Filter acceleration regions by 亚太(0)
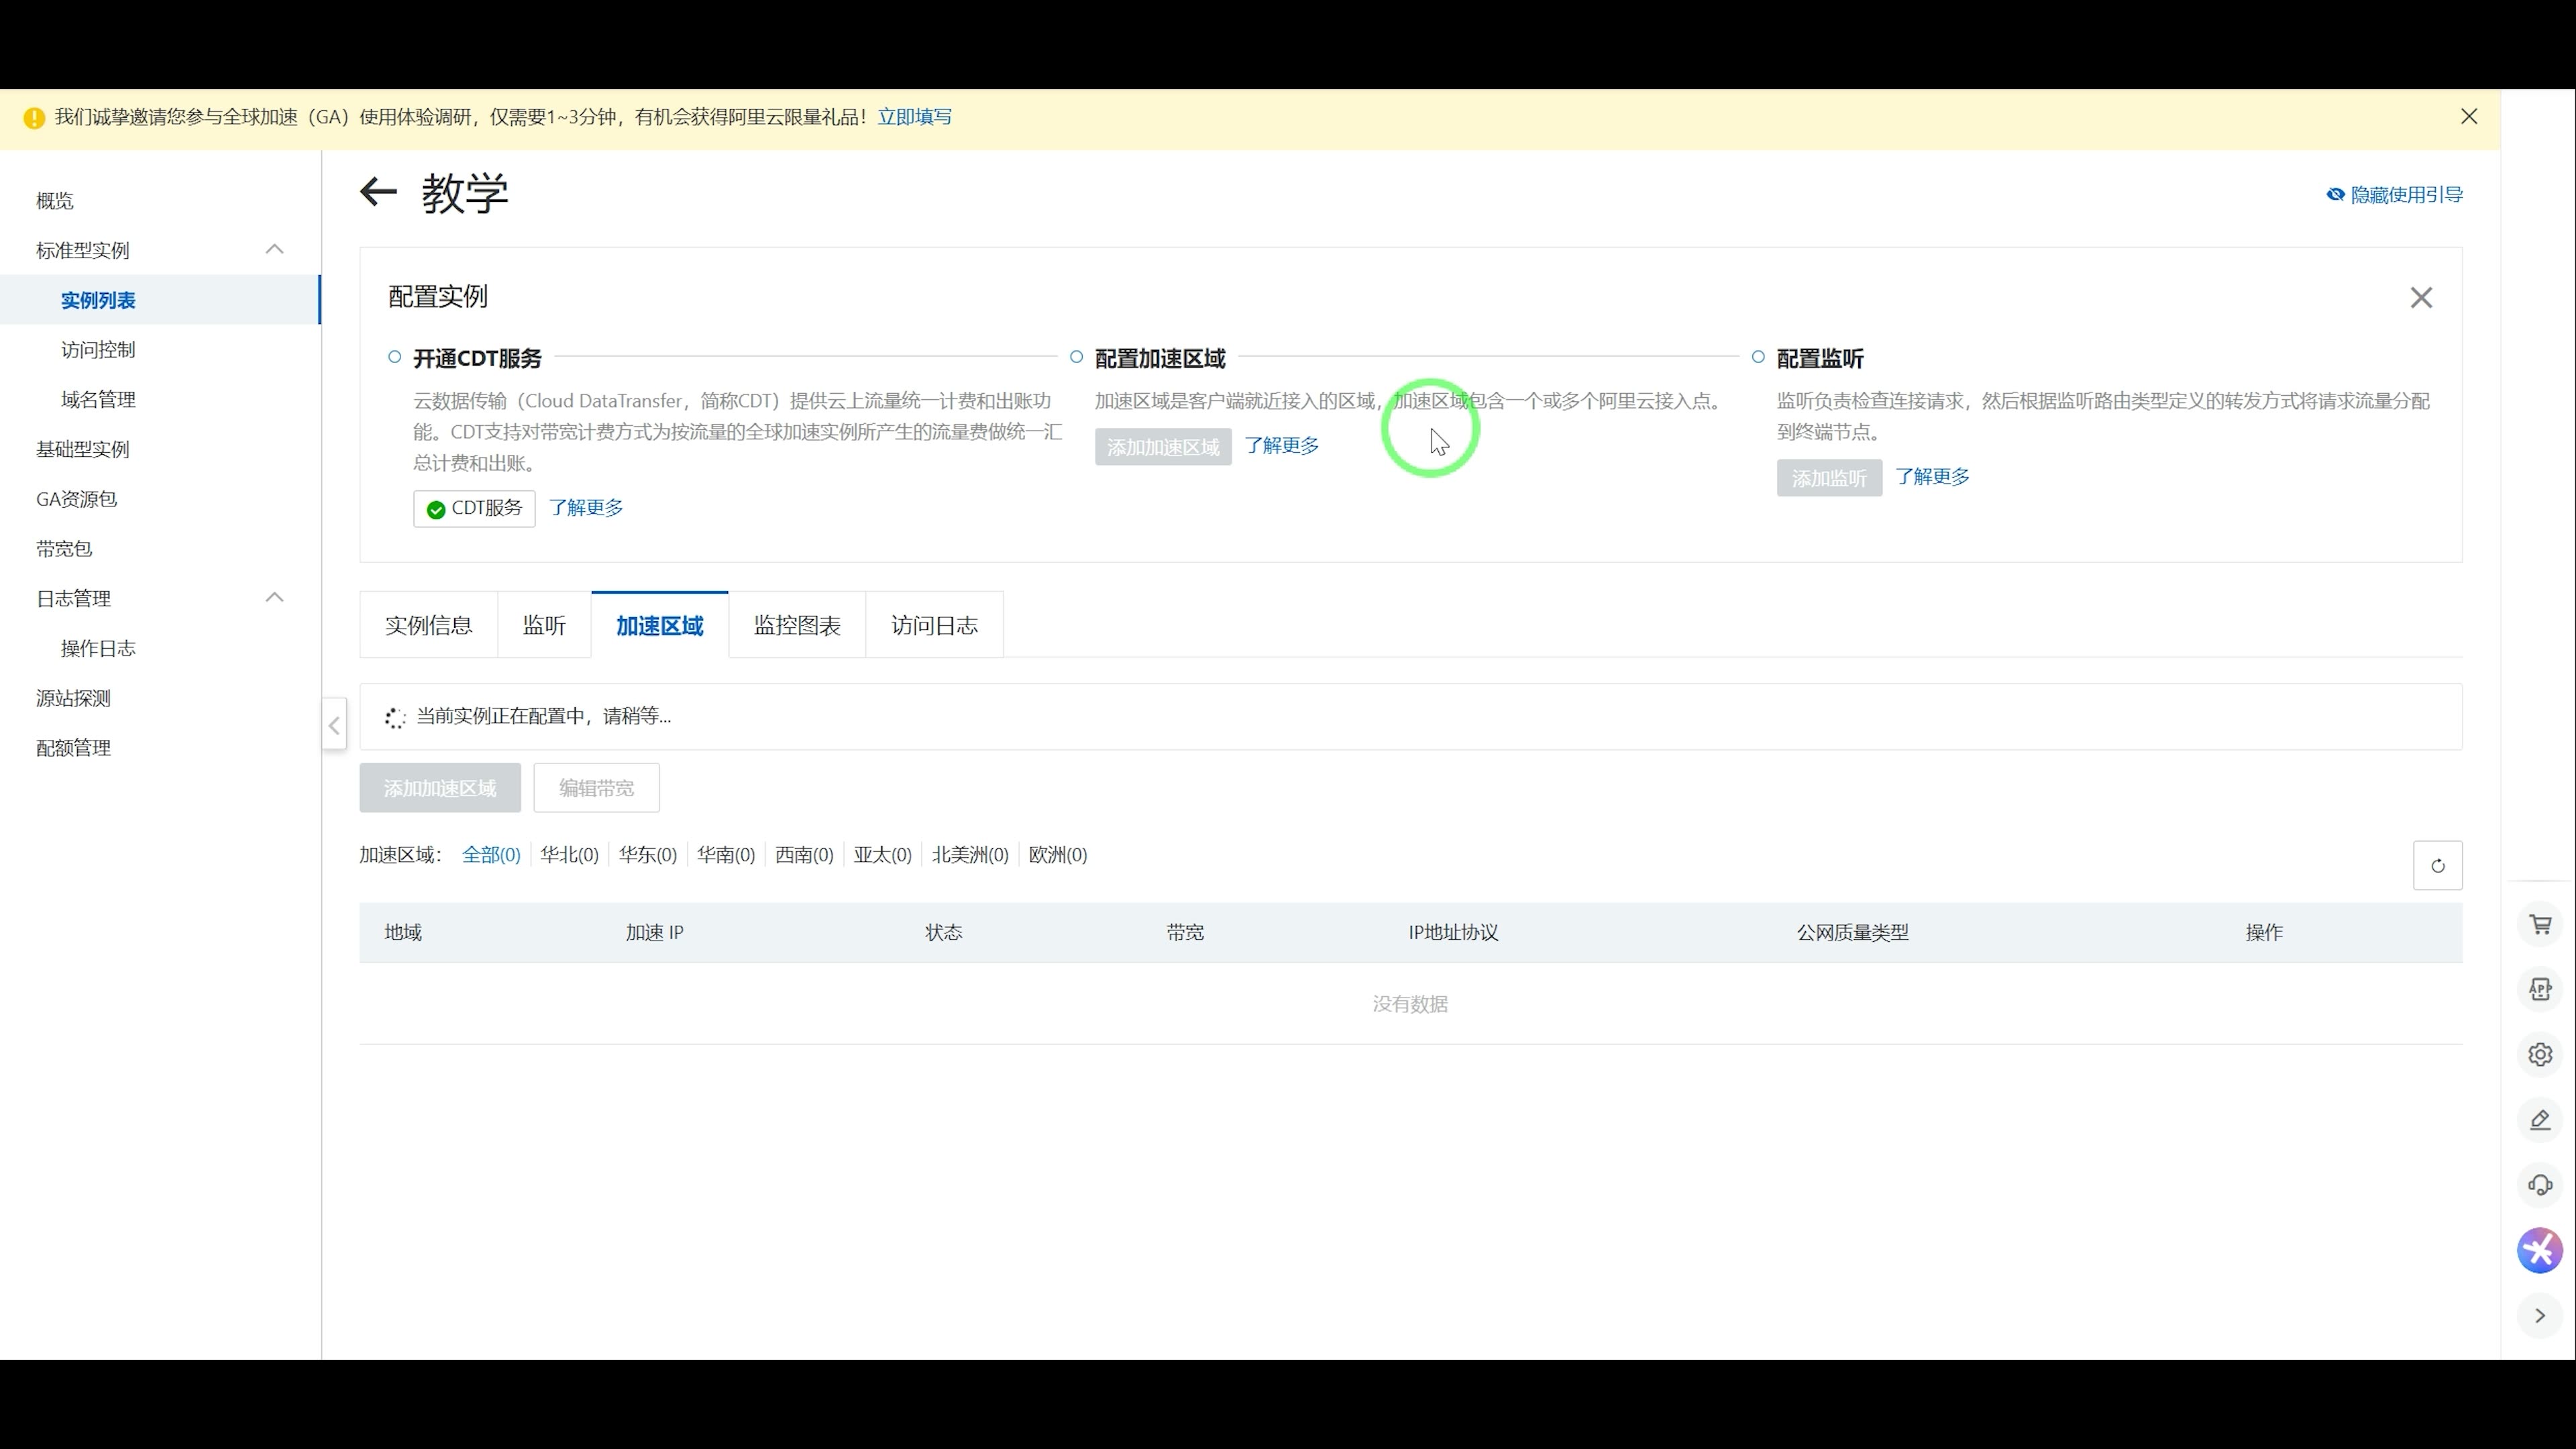This screenshot has width=2576, height=1449. pyautogui.click(x=882, y=855)
